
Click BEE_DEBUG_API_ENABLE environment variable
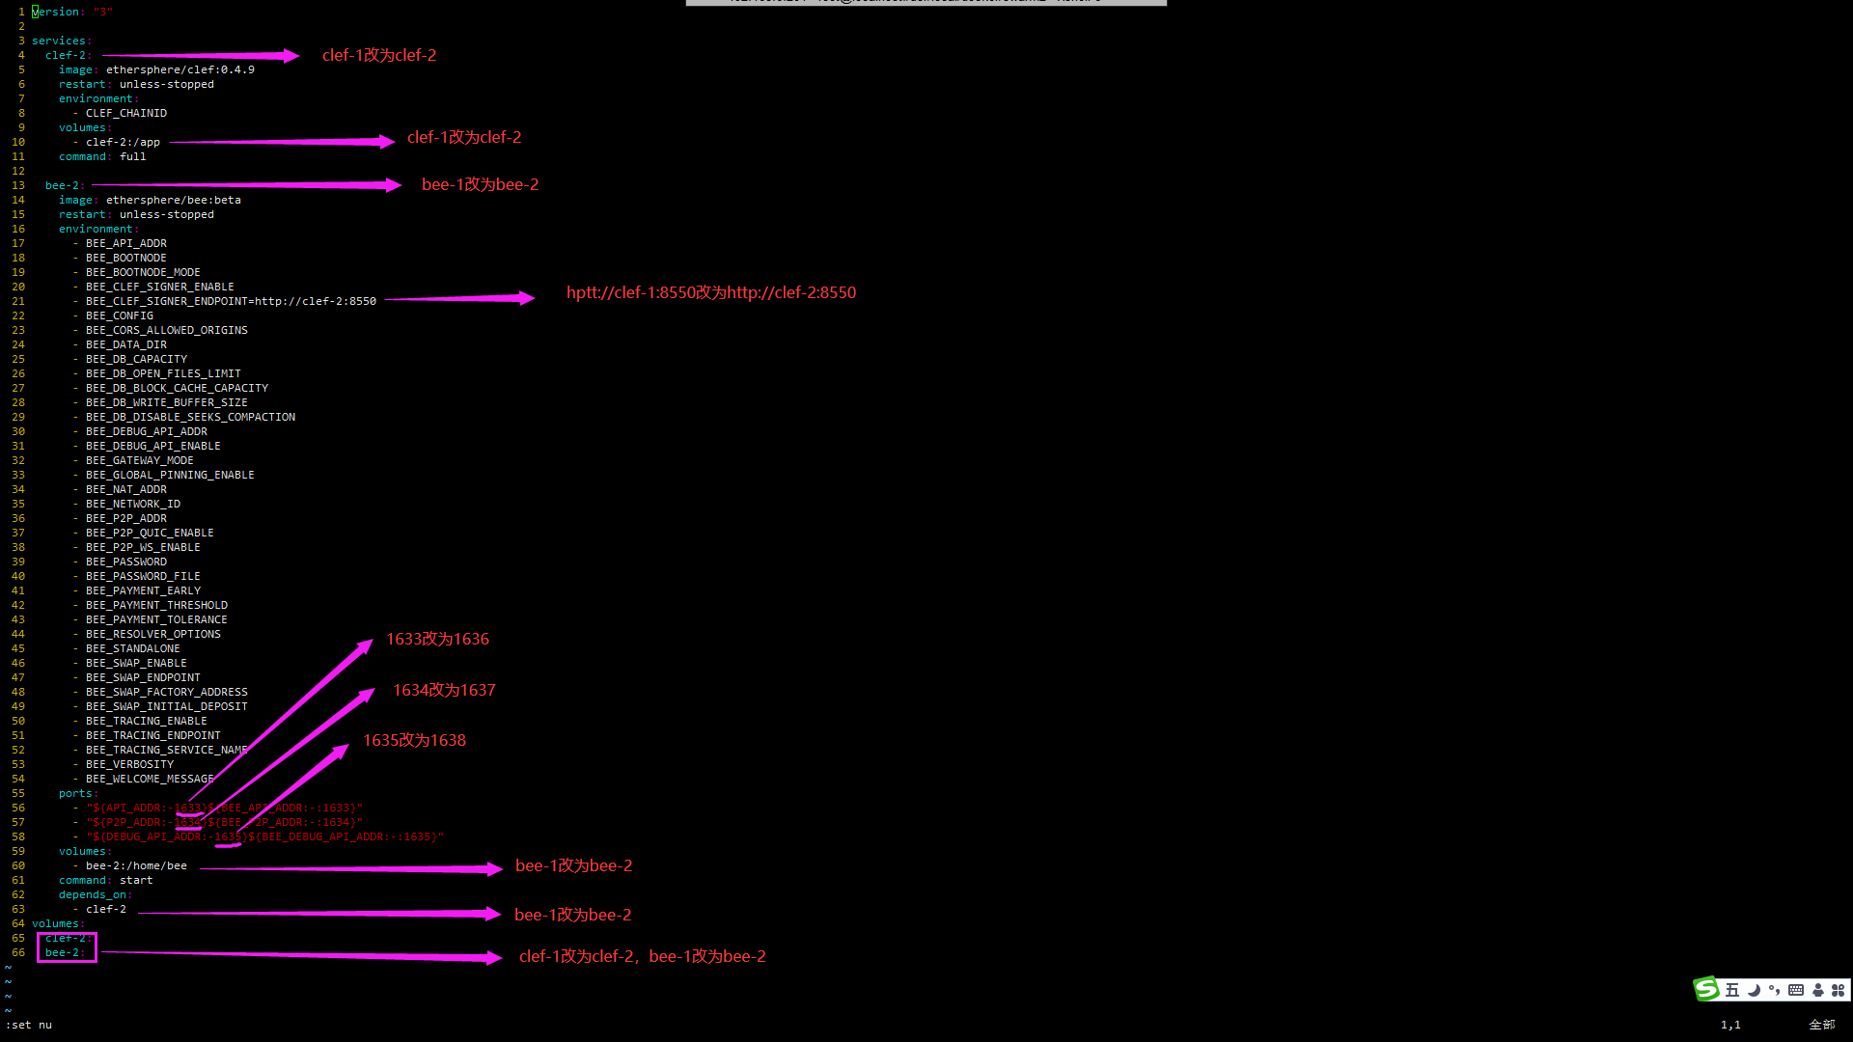152,446
